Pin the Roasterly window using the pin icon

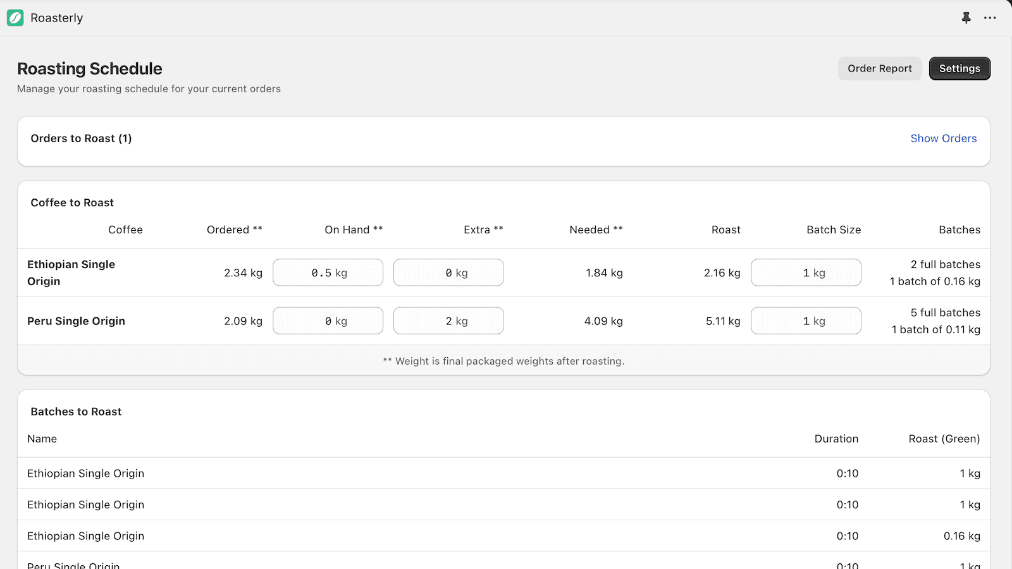(x=966, y=18)
